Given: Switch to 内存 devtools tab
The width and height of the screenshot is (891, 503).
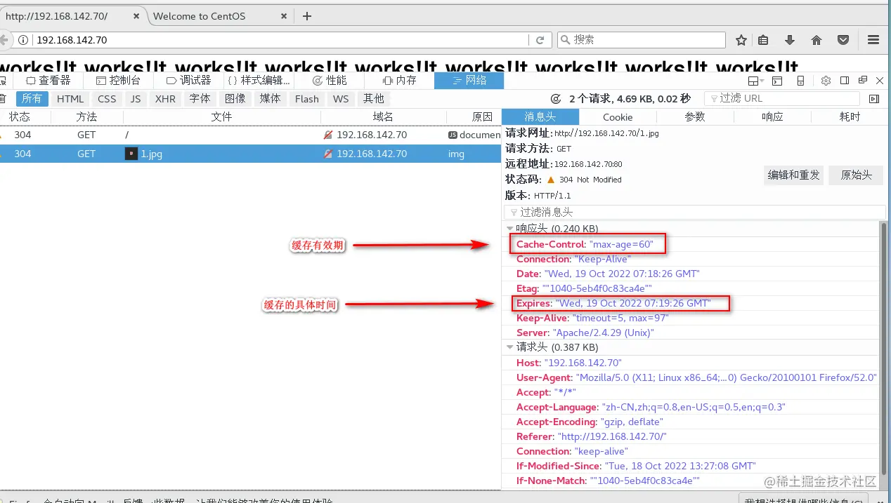Looking at the screenshot, I should [400, 81].
